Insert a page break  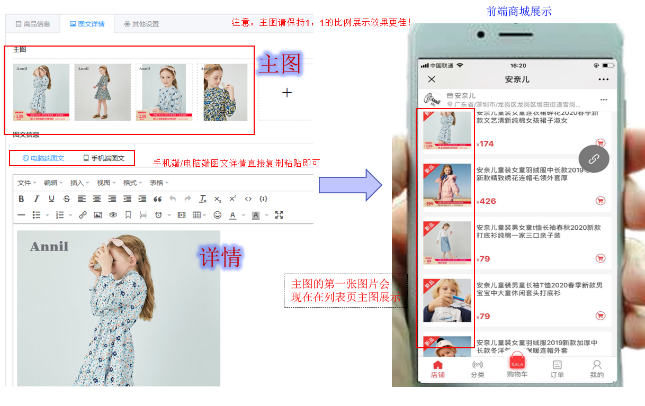pos(143,215)
